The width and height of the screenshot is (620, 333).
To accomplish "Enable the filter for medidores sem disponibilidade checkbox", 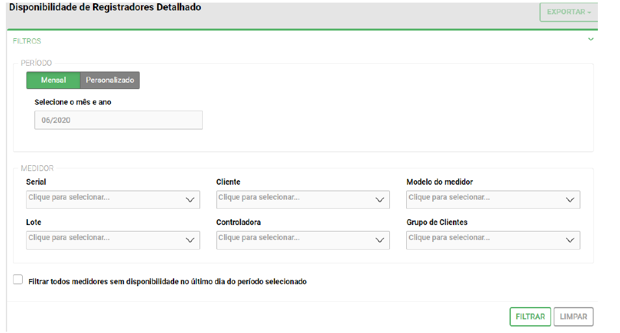I will (x=18, y=280).
